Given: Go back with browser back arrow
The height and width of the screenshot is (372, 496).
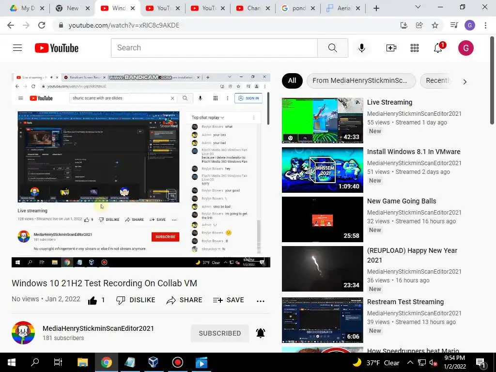Looking at the screenshot, I should click(11, 25).
